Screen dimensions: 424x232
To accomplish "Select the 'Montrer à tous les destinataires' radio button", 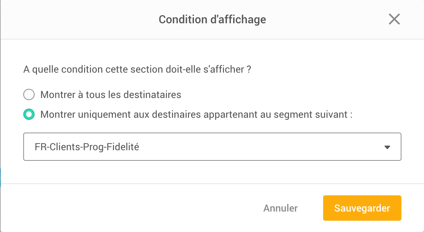I will click(x=29, y=95).
